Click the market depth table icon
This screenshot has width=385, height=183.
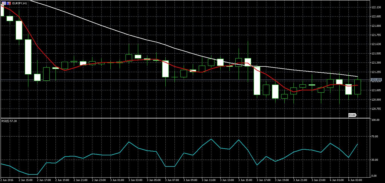coord(4,3)
